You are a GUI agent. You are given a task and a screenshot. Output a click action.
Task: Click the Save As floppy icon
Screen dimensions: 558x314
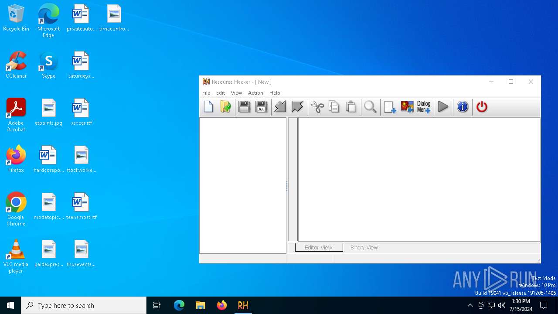(261, 107)
